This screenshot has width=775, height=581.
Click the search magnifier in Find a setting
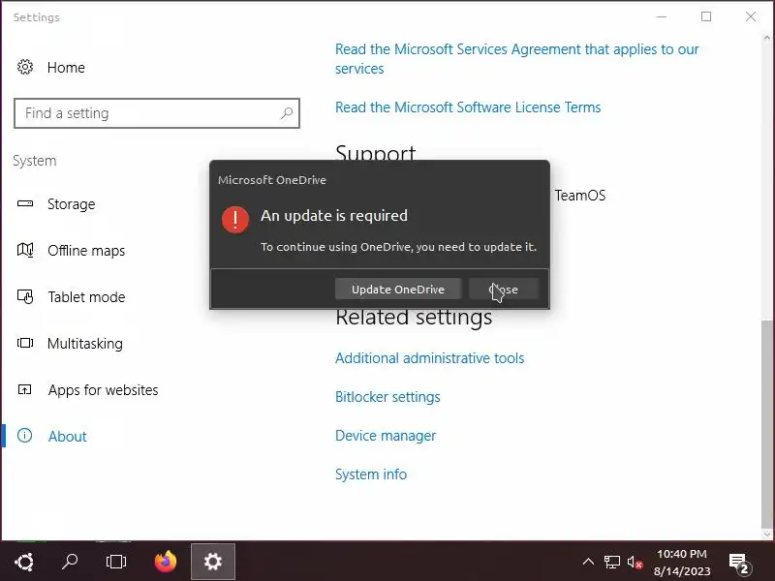tap(287, 113)
